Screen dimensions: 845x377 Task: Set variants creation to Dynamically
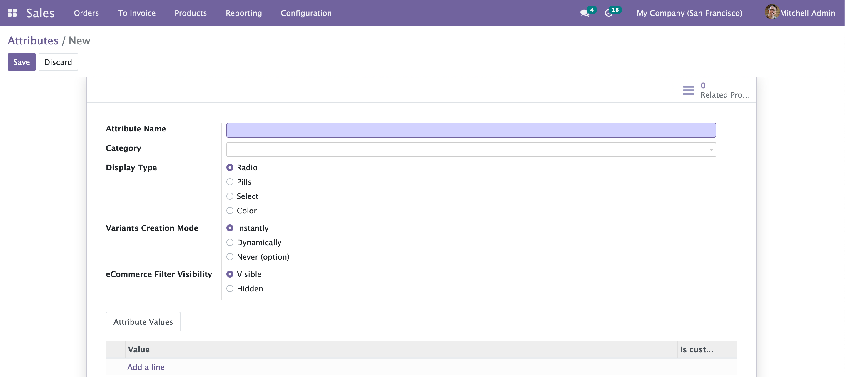[230, 243]
